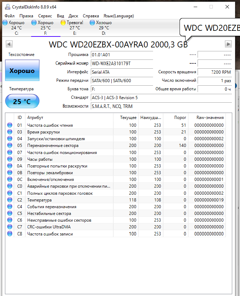
Task: Click the Порог column header
Action: coord(176,118)
